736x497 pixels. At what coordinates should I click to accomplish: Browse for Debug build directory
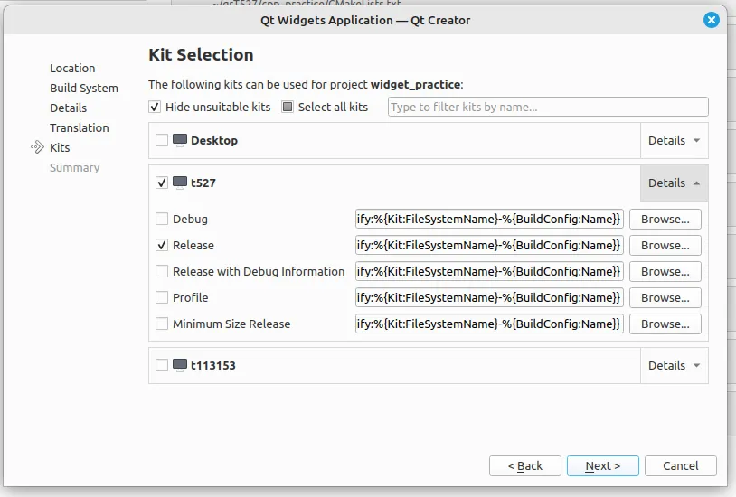[665, 220]
